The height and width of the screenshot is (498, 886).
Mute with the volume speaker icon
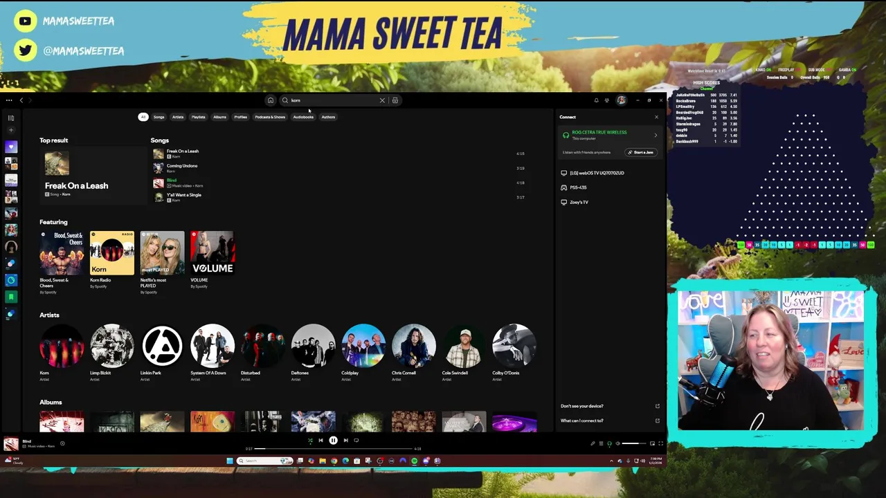617,443
